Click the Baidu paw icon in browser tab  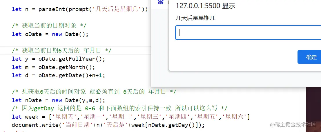pyautogui.click(x=161, y=2)
